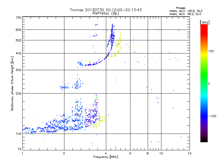Click the y-axis tick label '75'

coord(20,149)
